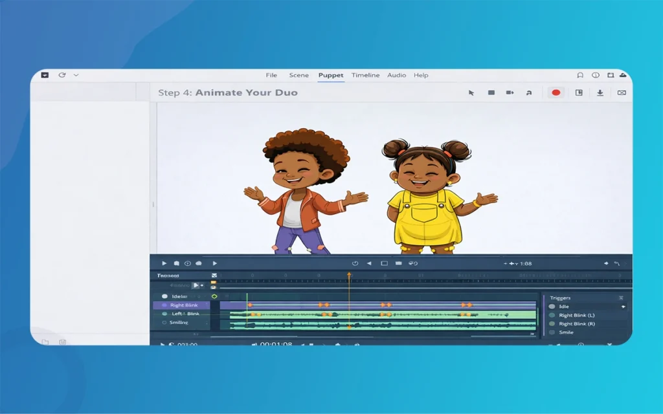Open the dropdown chevron beside the refresh icon

[76, 75]
